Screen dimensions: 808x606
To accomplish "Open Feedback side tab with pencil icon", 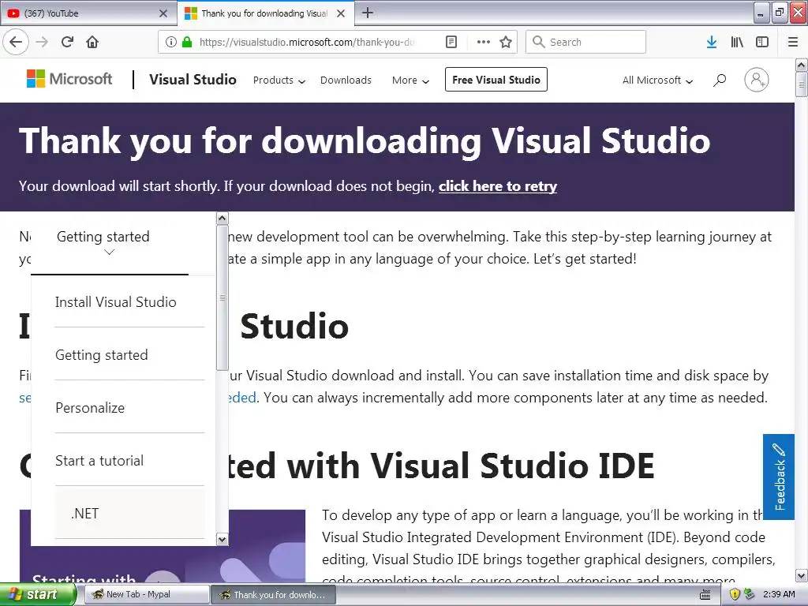I will tap(779, 477).
